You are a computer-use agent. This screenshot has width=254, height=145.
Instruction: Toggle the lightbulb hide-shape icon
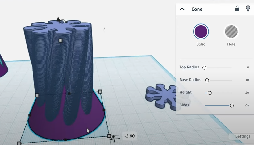coord(248,8)
